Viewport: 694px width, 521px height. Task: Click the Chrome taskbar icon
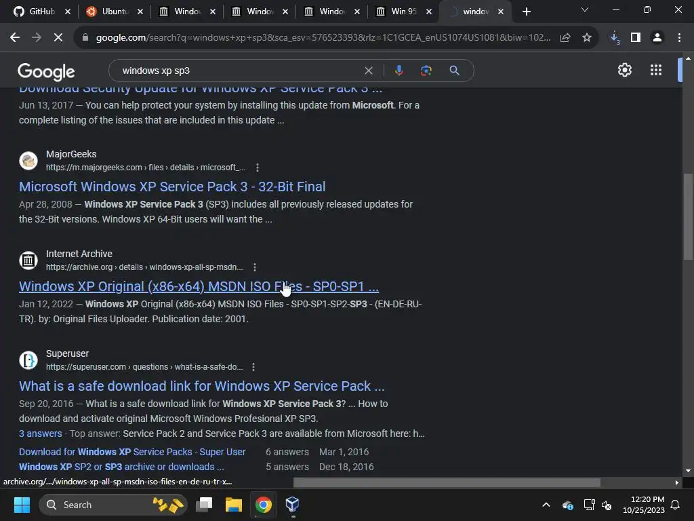pyautogui.click(x=264, y=505)
